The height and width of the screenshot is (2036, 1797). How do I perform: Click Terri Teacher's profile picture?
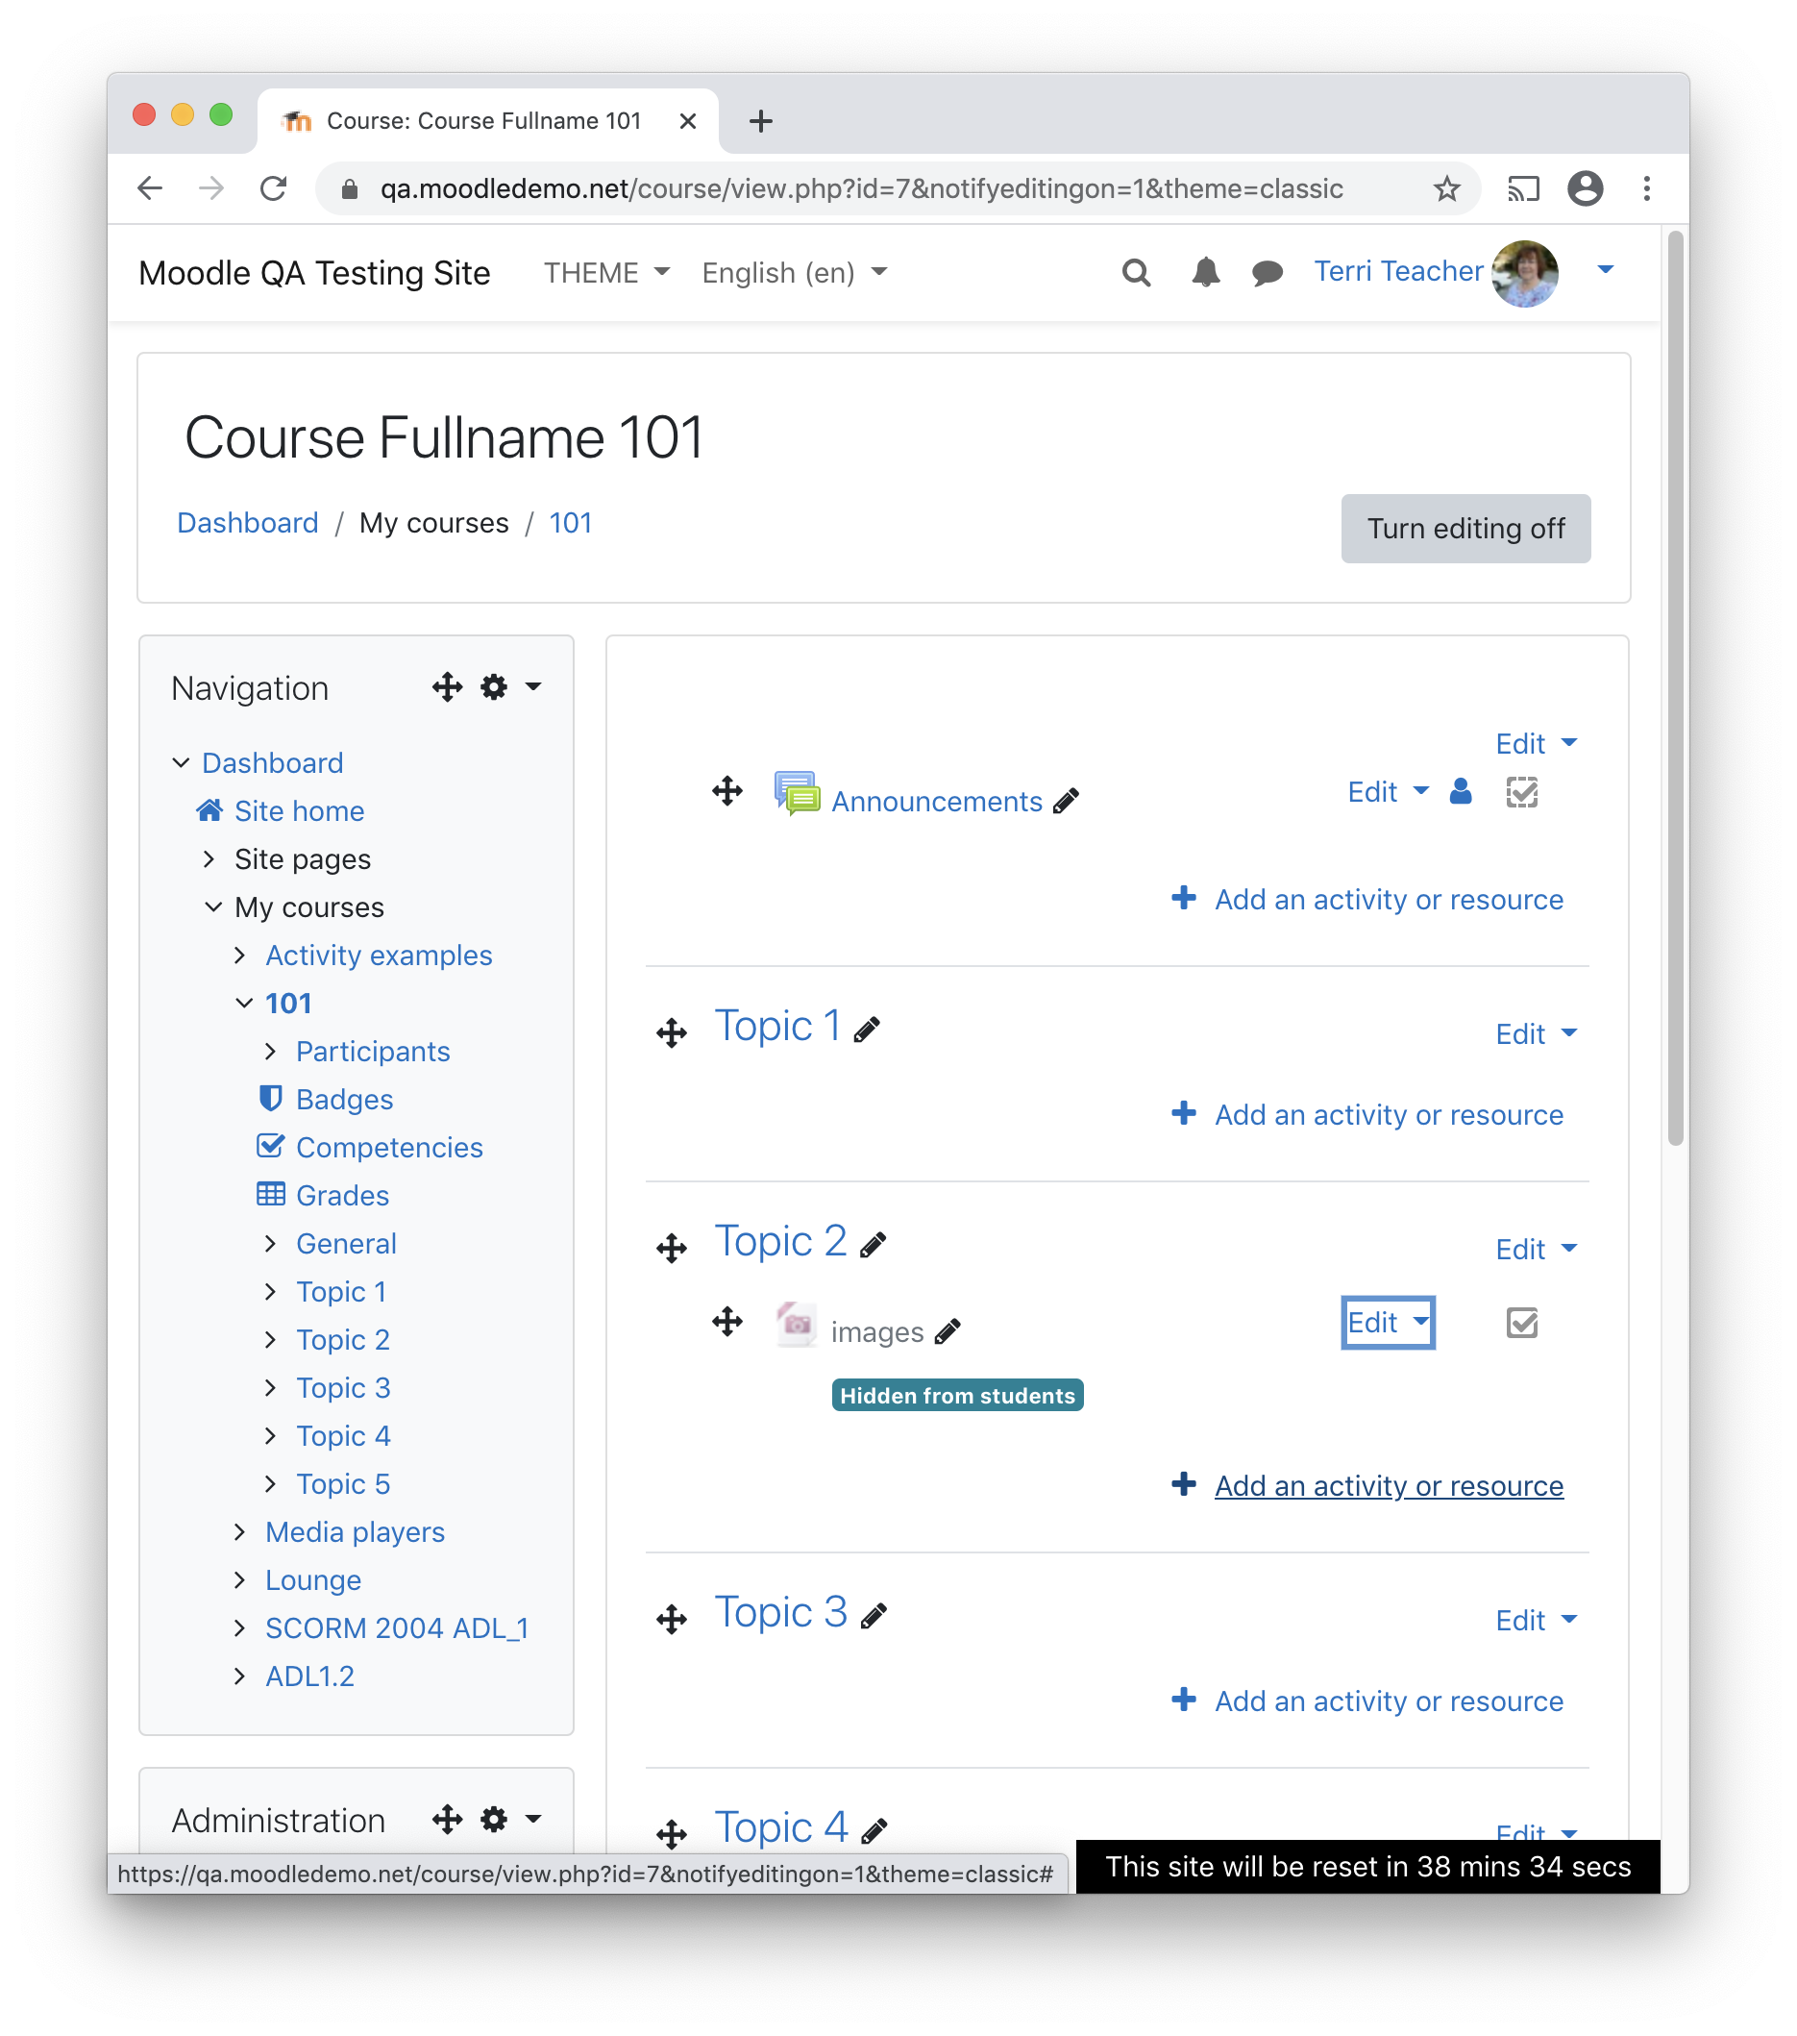tap(1524, 273)
